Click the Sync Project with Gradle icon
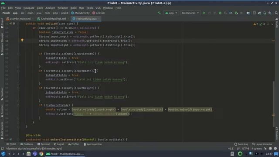The height and width of the screenshot is (157, 279). (259, 13)
